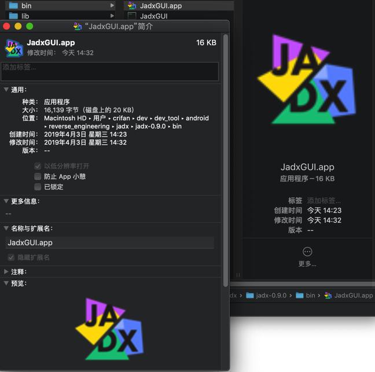Click the modification time 2019年4月3日 14:32 value
The width and height of the screenshot is (375, 372).
point(86,142)
